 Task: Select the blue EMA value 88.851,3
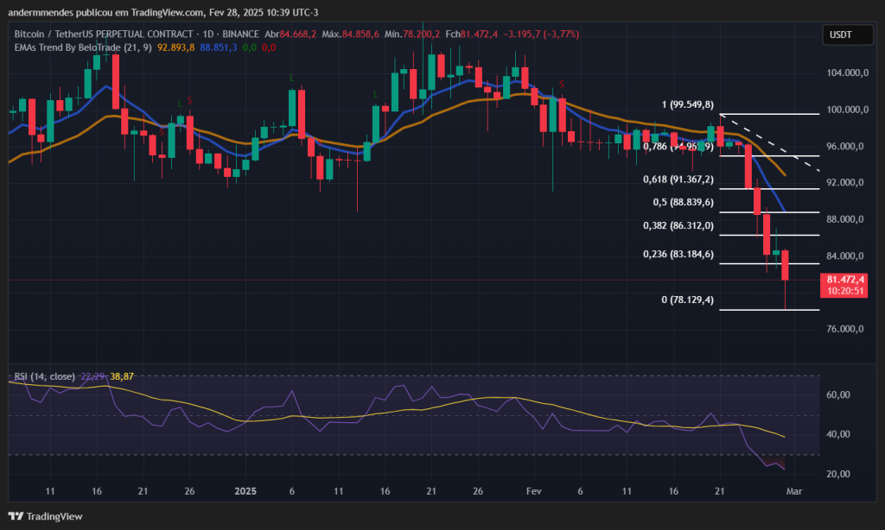[219, 47]
